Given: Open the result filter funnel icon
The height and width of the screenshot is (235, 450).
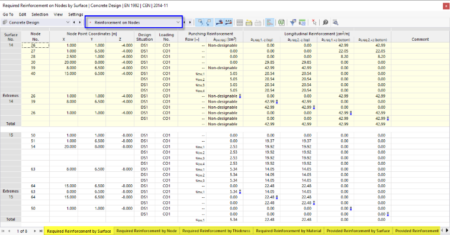Looking at the screenshot, I should [293, 22].
